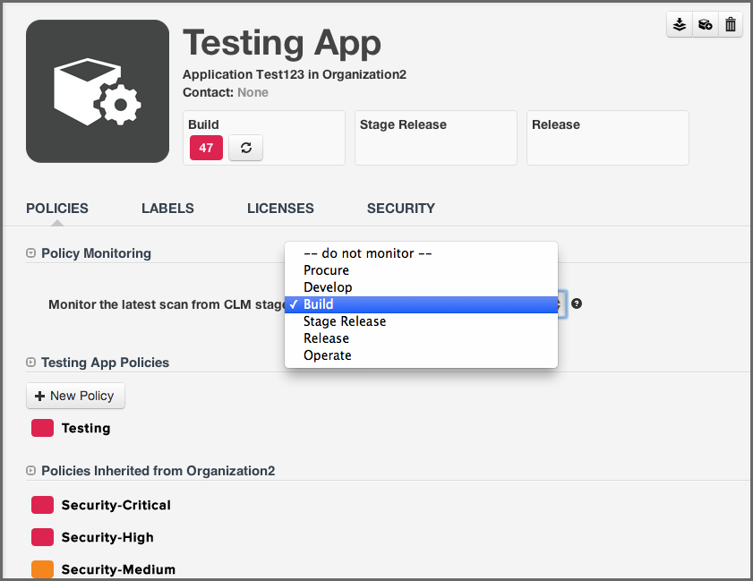753x581 pixels.
Task: Open the help icon beside the stage dropdown
Action: pyautogui.click(x=576, y=304)
